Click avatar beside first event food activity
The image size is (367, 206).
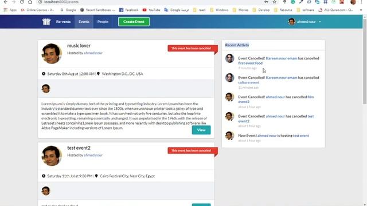229,58
